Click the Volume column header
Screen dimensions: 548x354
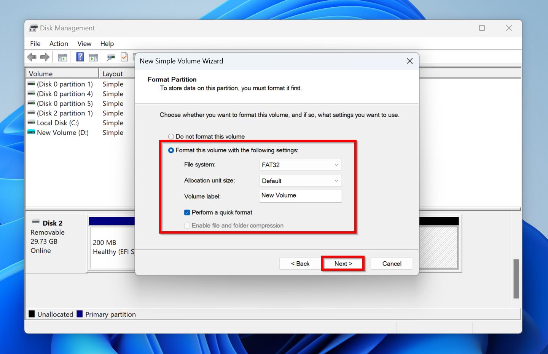pyautogui.click(x=62, y=74)
